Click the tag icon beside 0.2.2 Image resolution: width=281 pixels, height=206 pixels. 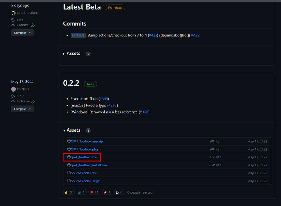pyautogui.click(x=13, y=96)
